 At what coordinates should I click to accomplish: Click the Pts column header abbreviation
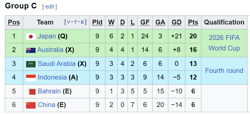193,22
